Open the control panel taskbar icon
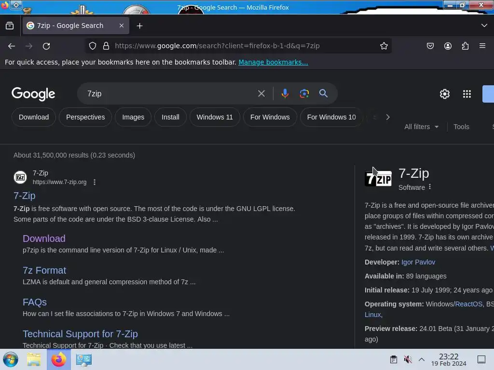The width and height of the screenshot is (494, 370). coord(84,359)
